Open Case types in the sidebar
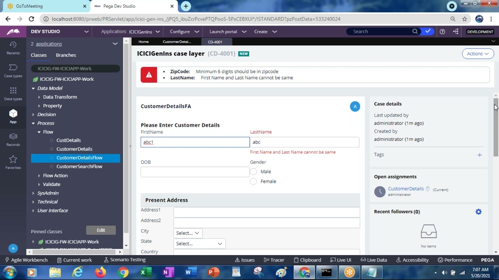 point(13,71)
